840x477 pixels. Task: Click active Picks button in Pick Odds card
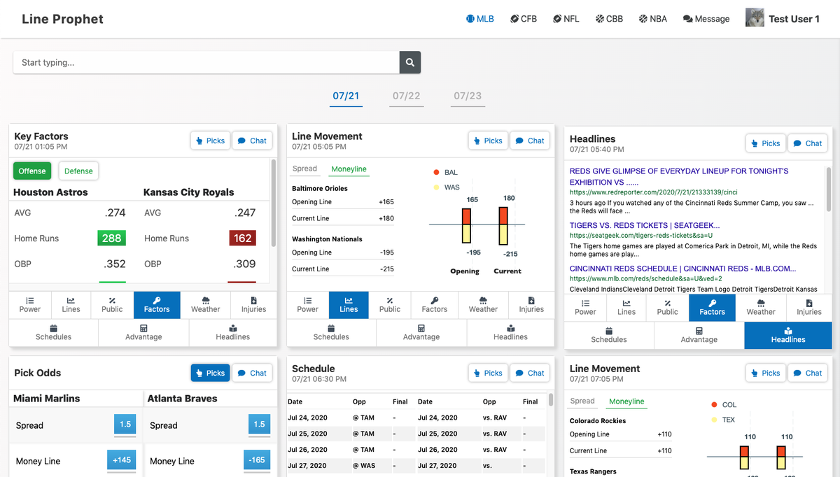click(211, 373)
